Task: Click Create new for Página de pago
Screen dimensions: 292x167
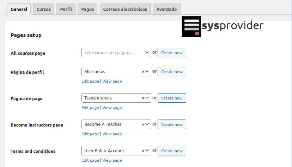Action: click(172, 98)
